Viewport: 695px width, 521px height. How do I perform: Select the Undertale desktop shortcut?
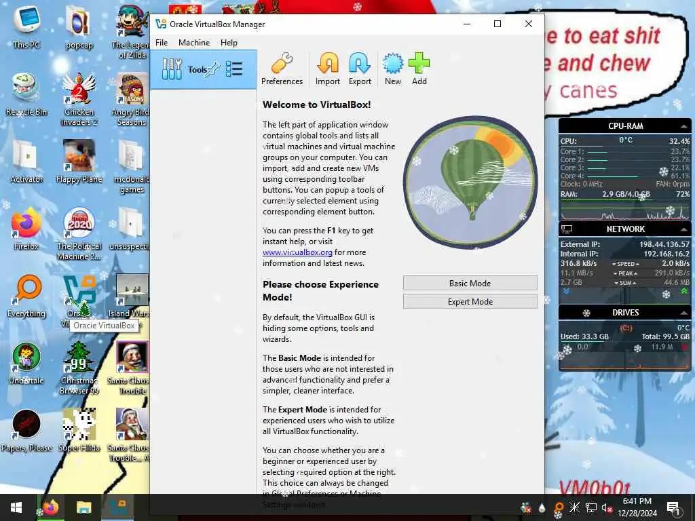point(26,364)
